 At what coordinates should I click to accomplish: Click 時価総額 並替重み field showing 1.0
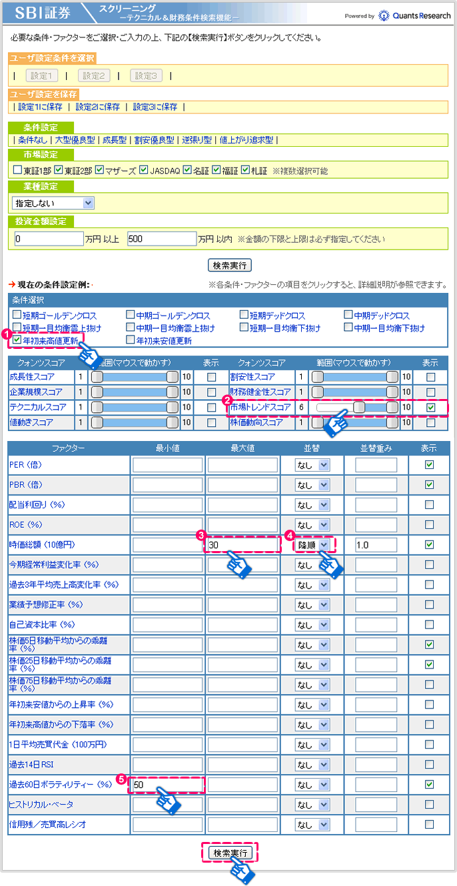coord(376,545)
